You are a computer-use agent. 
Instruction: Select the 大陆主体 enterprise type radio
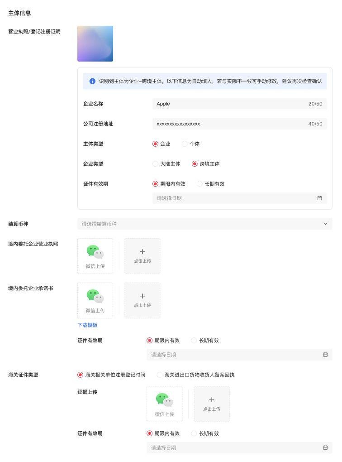click(155, 164)
